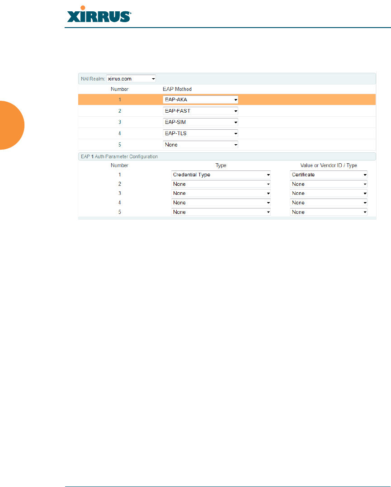
Task: Click the 'Value or Vendor ID / Type' header
Action: point(329,165)
